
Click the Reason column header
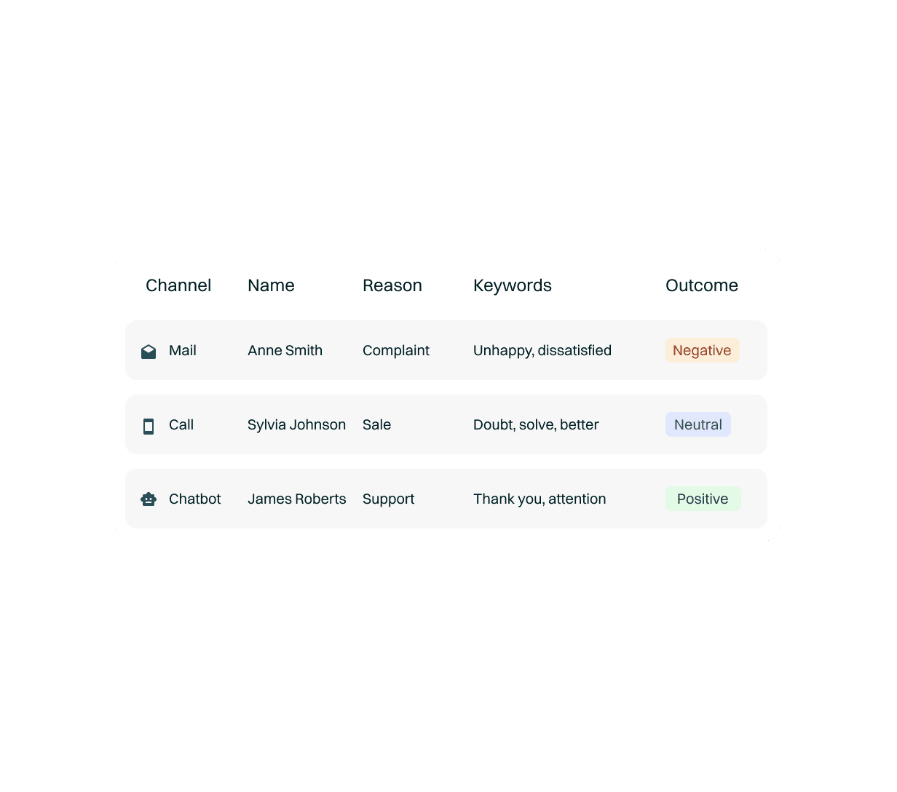pos(392,285)
